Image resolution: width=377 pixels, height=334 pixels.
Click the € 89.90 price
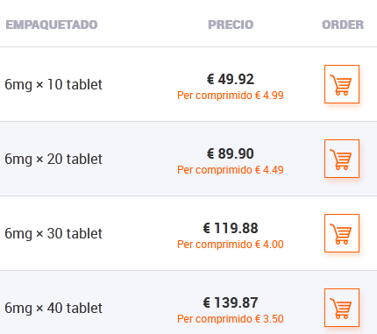point(231,153)
